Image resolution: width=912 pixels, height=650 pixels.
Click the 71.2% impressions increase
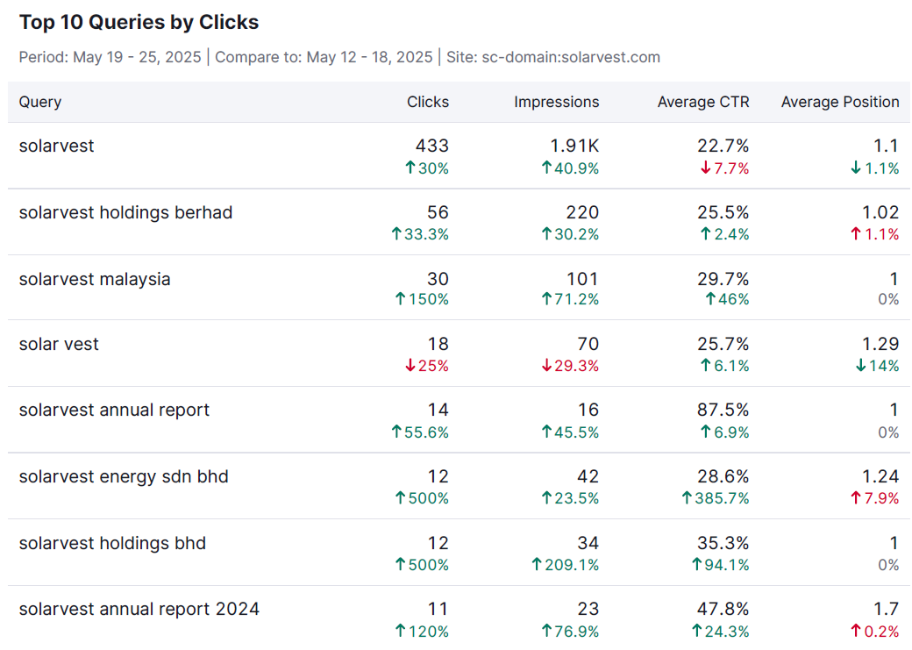(x=570, y=299)
